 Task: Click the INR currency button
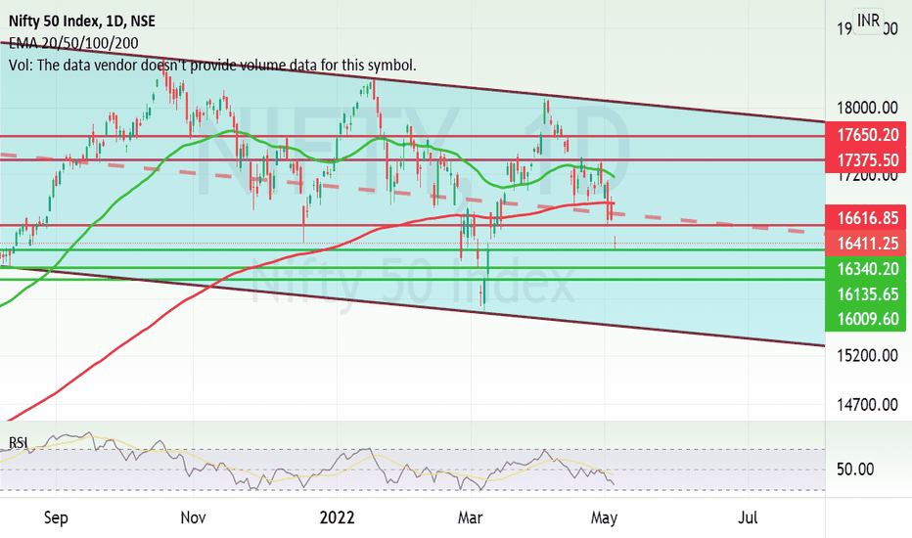click(x=868, y=21)
